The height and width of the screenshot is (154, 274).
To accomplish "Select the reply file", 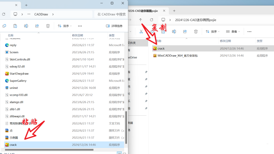I will click(64, 45).
